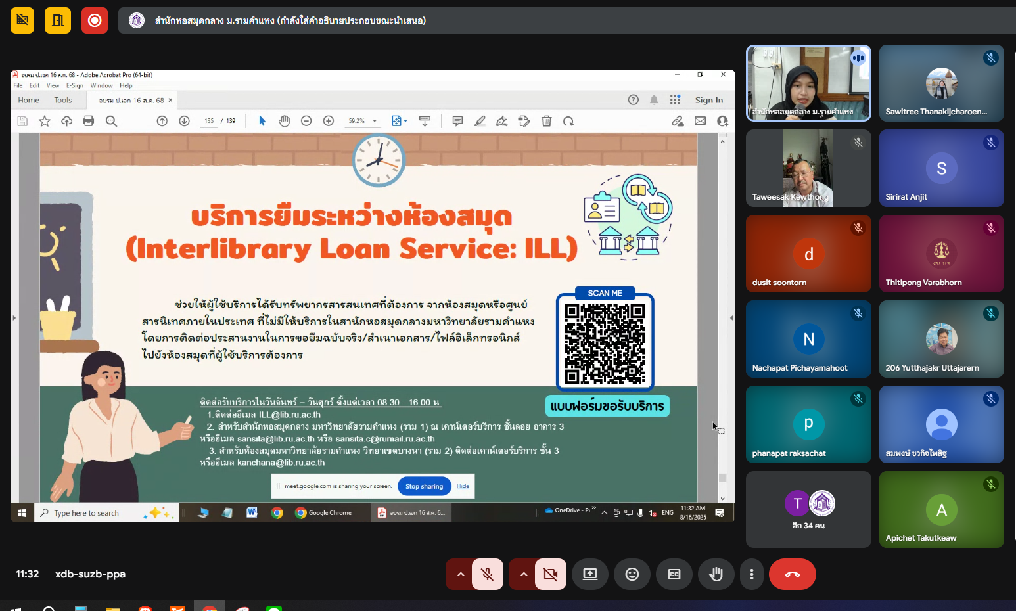Screen dimensions: 1016x611
Task: Open the 34 more participants tile
Action: [808, 510]
